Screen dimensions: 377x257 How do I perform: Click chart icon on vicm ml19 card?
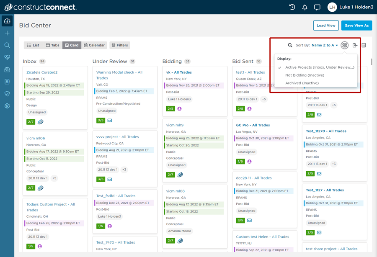[x=180, y=175]
